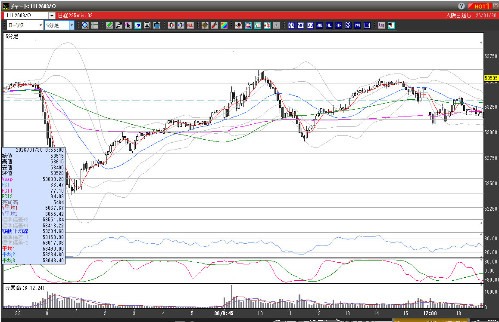499x322 pixels.
Task: Open the rainbow color settings icon
Action: (224, 25)
